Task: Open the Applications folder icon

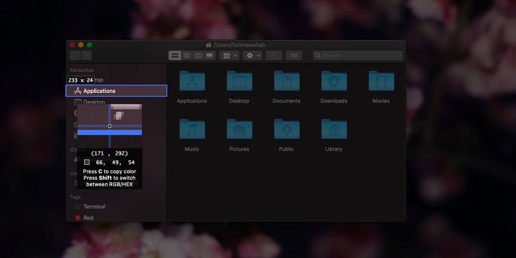Action: [x=192, y=81]
